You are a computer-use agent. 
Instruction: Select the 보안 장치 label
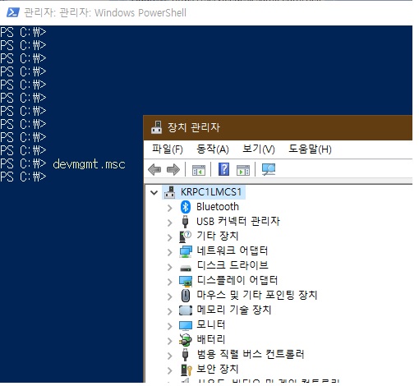218,369
